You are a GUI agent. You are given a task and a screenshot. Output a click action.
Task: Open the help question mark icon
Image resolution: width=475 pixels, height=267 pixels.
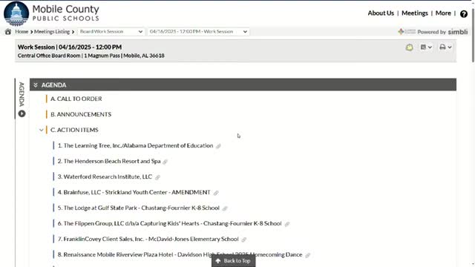pos(463,14)
